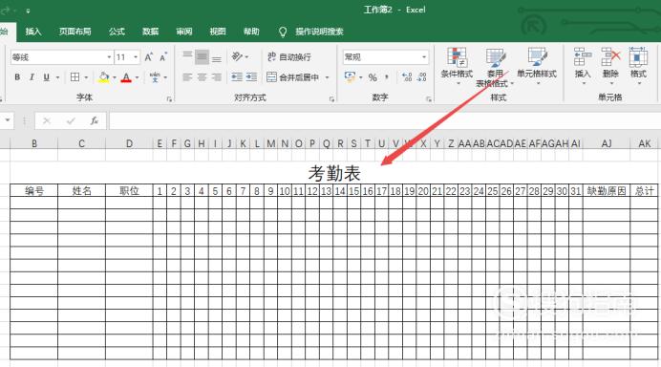Switch to 数据 ribbon tab
The height and width of the screenshot is (367, 661).
151,32
